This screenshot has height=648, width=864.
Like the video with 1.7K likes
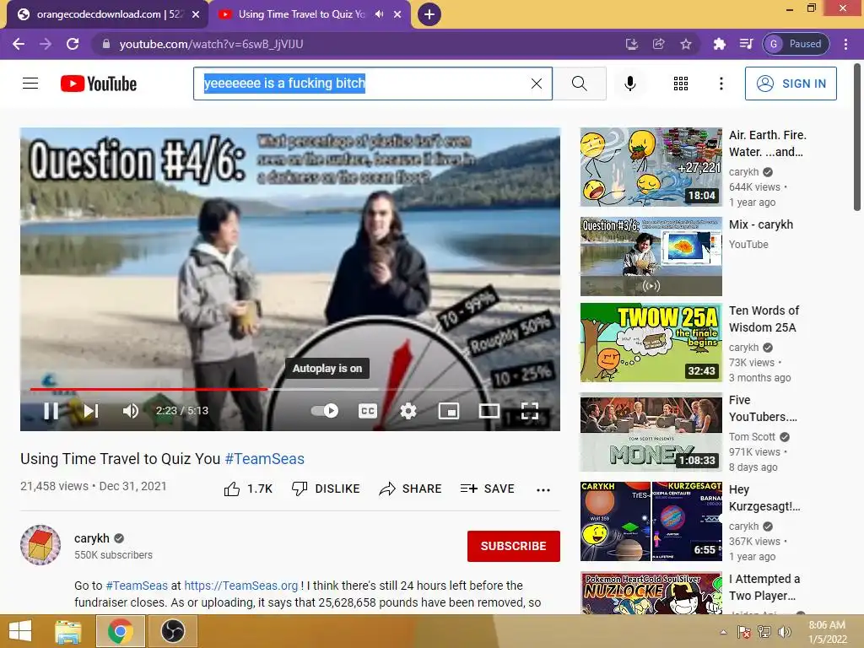pyautogui.click(x=248, y=489)
